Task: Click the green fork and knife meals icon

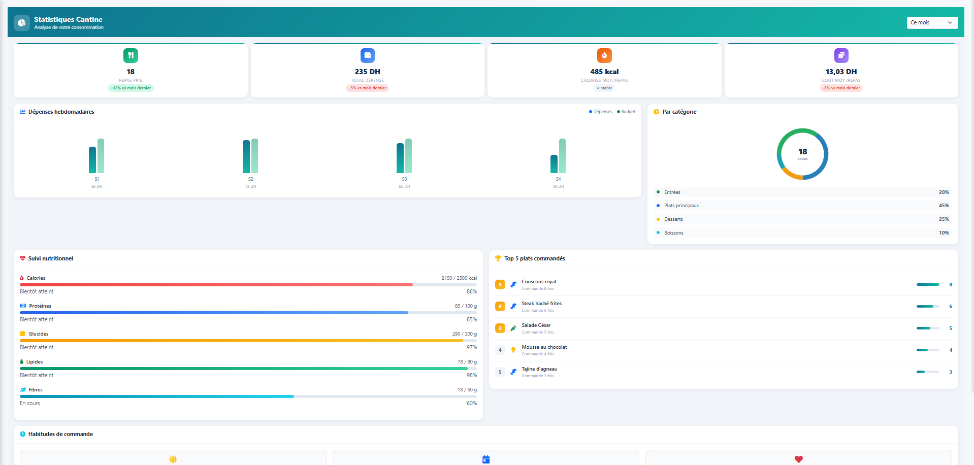Action: click(x=131, y=55)
